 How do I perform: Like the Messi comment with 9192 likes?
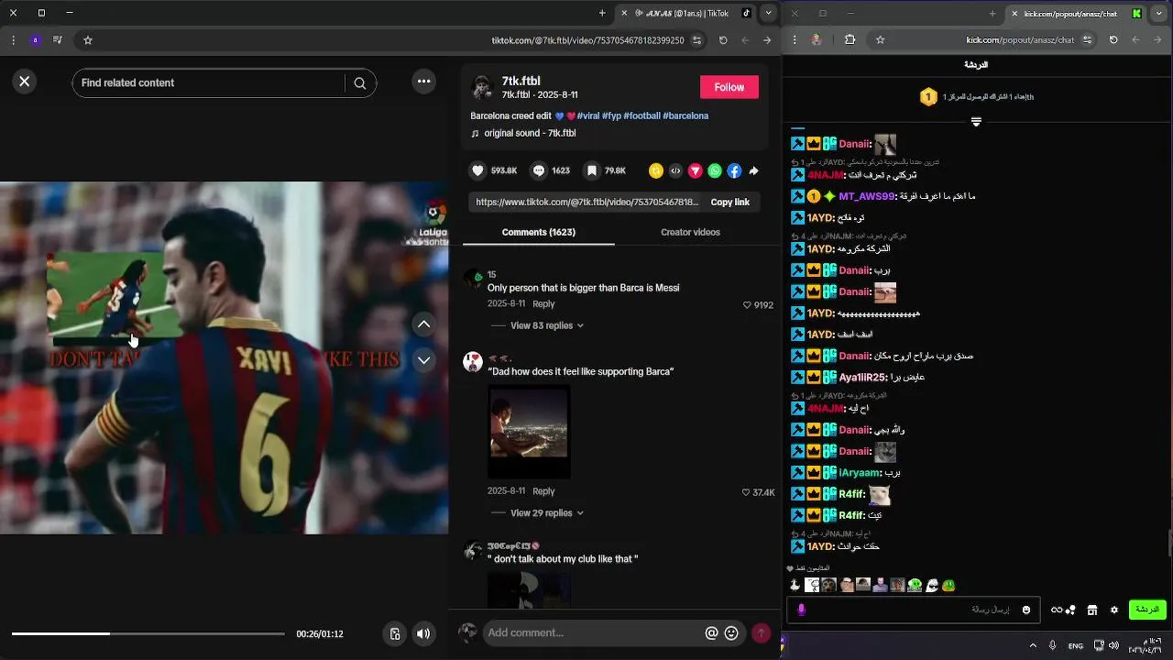click(x=747, y=305)
